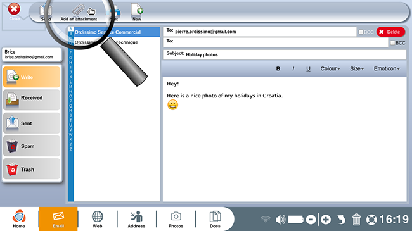Expand the Colour dropdown
The image size is (412, 231).
(x=330, y=68)
